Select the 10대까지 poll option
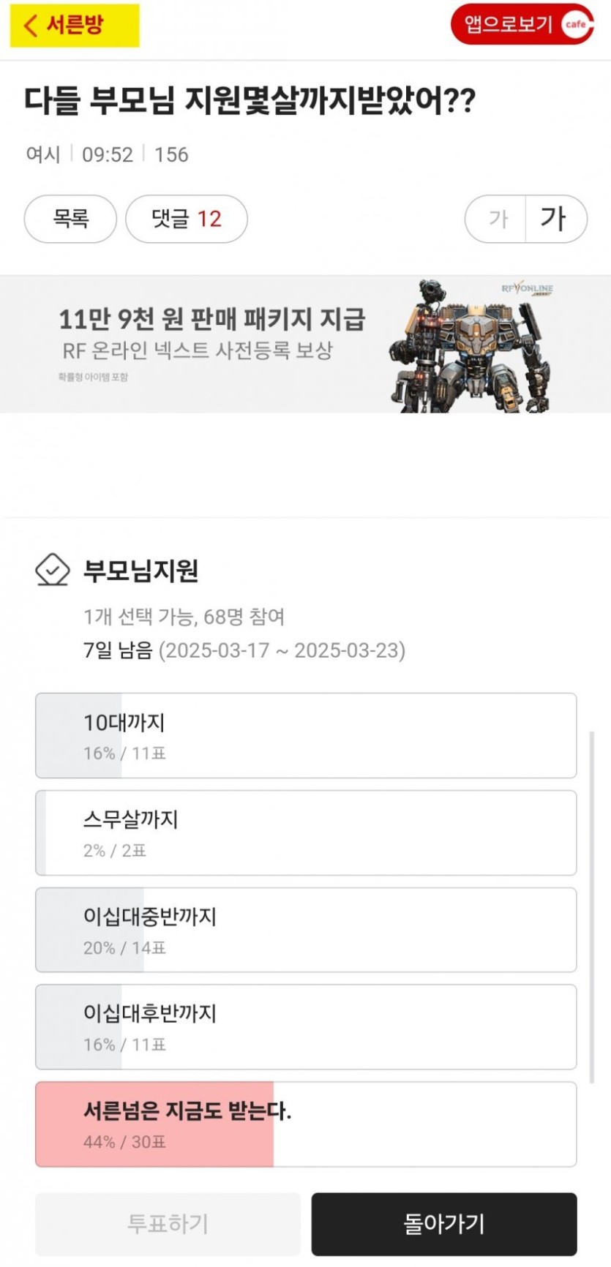The width and height of the screenshot is (611, 1267). coord(306,735)
